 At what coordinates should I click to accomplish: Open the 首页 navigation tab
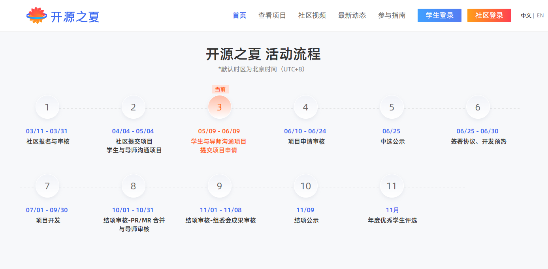point(239,15)
